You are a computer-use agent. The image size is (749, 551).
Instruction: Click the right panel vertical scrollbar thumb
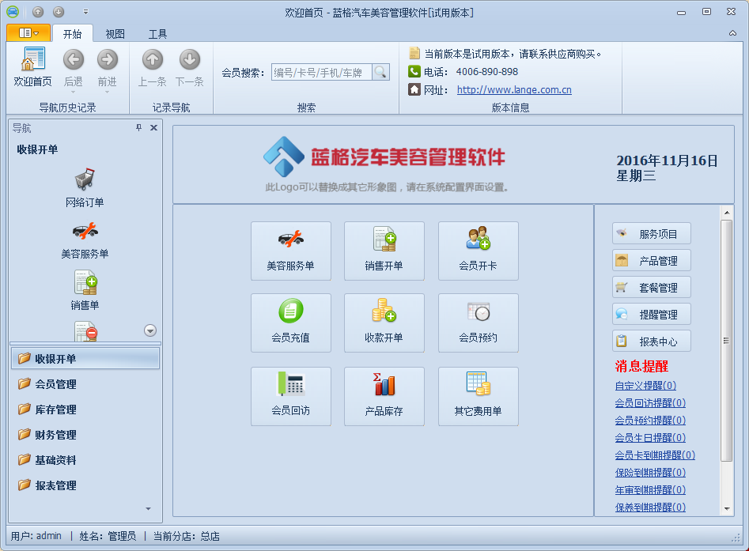726,341
